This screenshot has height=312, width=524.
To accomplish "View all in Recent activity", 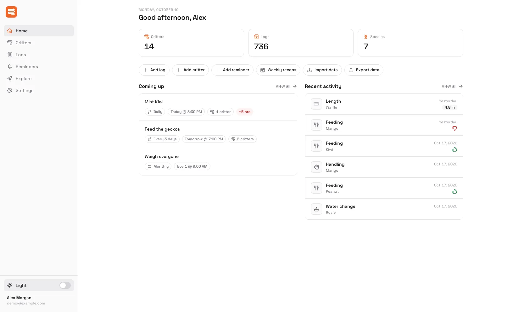I will [452, 86].
